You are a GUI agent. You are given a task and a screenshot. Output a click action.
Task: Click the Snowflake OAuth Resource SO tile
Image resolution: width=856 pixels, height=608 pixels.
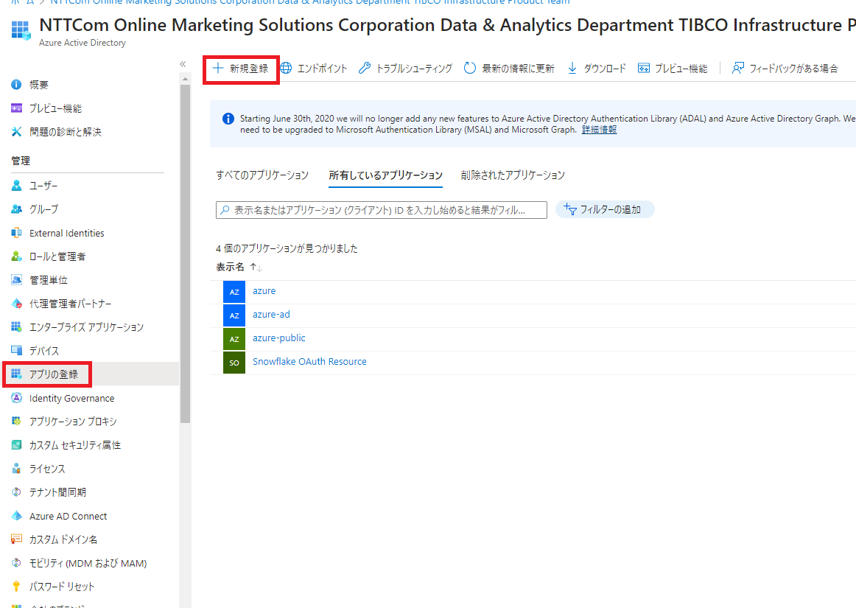pos(234,362)
